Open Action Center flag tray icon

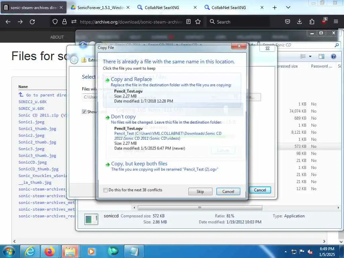click(x=302, y=252)
